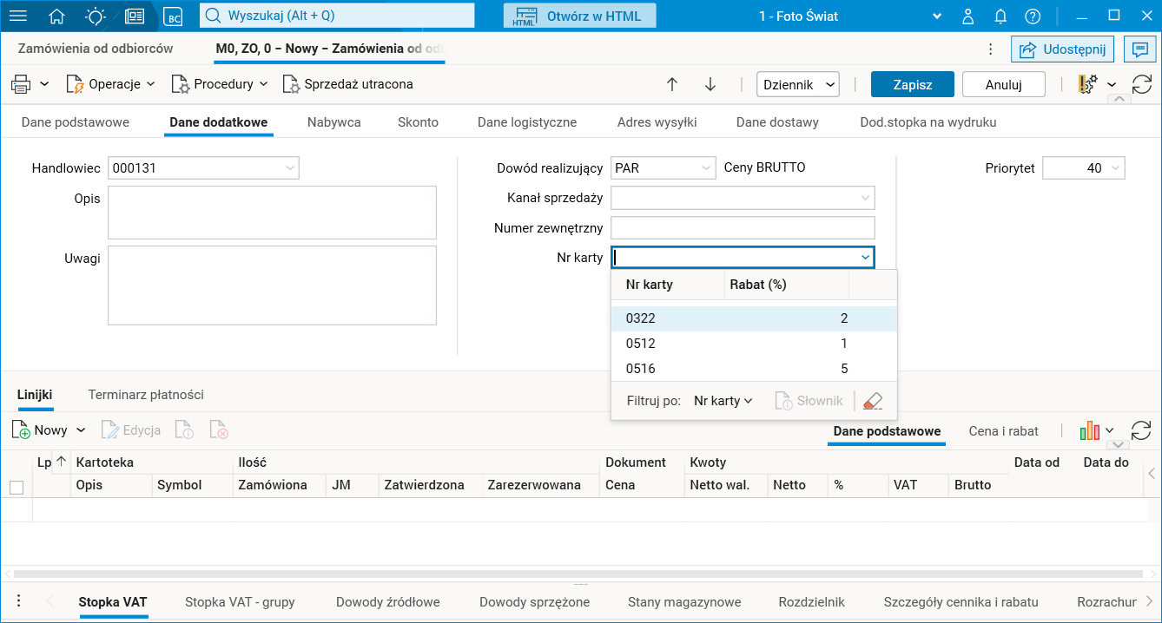Click the refresh icon next to settings
Image resolution: width=1162 pixels, height=623 pixels.
coord(1142,84)
